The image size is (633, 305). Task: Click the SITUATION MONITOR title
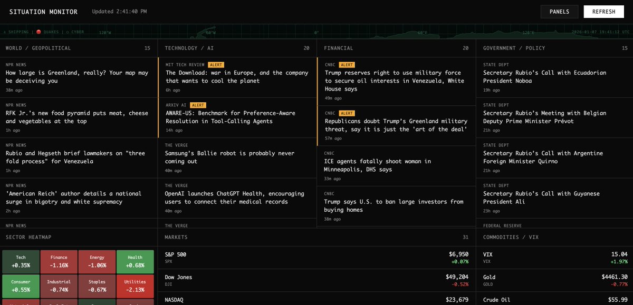[x=43, y=12]
